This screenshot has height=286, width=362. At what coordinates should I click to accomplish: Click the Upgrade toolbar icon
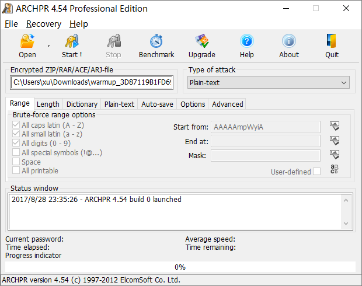coord(201,41)
